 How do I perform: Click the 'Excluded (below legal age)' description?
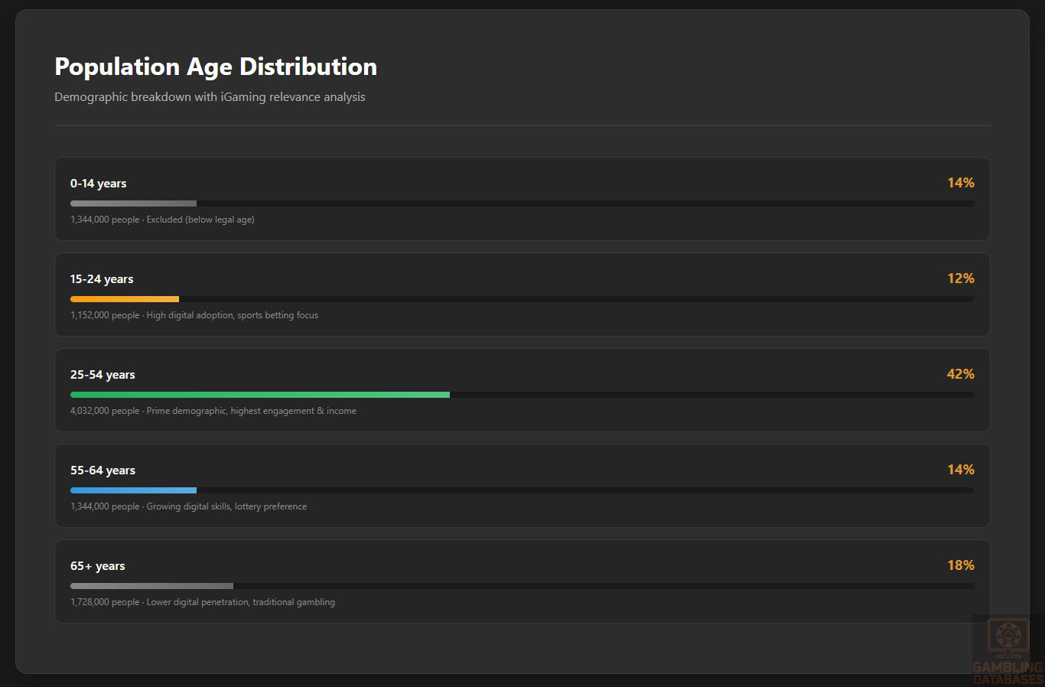(200, 220)
